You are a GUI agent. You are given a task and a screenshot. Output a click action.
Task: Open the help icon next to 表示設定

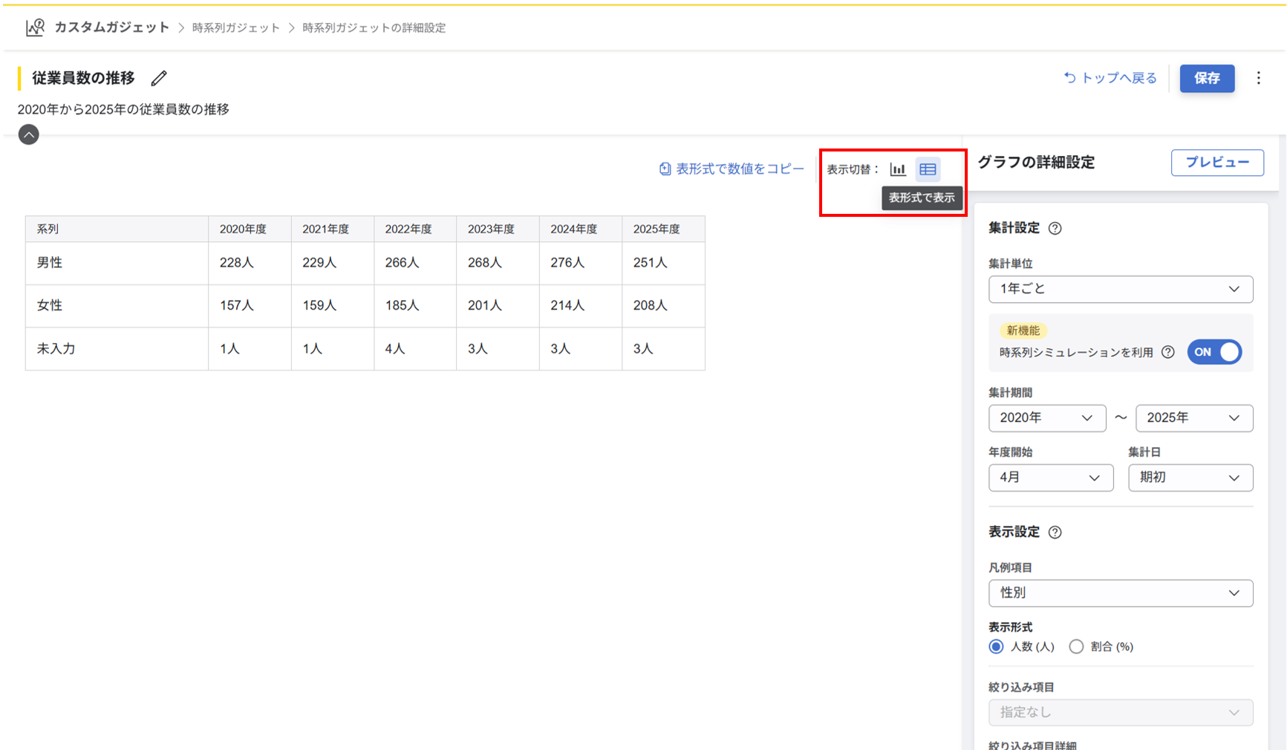1056,532
